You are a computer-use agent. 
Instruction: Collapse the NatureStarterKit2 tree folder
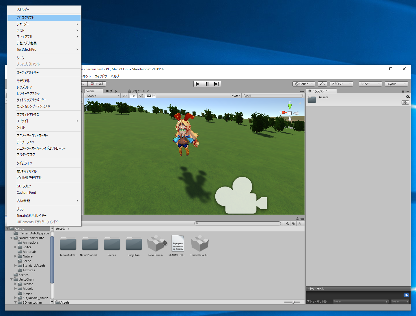coord(12,238)
